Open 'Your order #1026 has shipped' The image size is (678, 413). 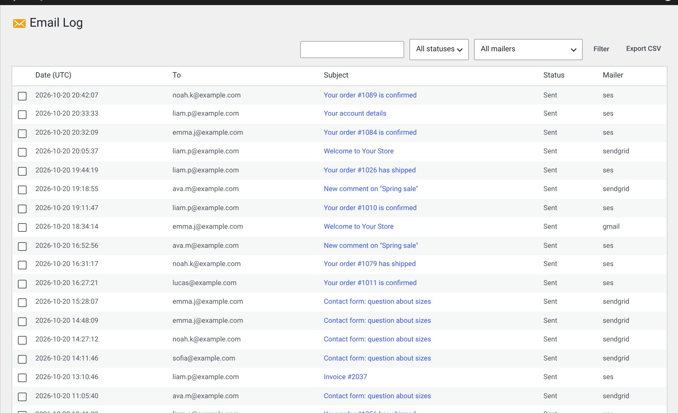point(370,170)
